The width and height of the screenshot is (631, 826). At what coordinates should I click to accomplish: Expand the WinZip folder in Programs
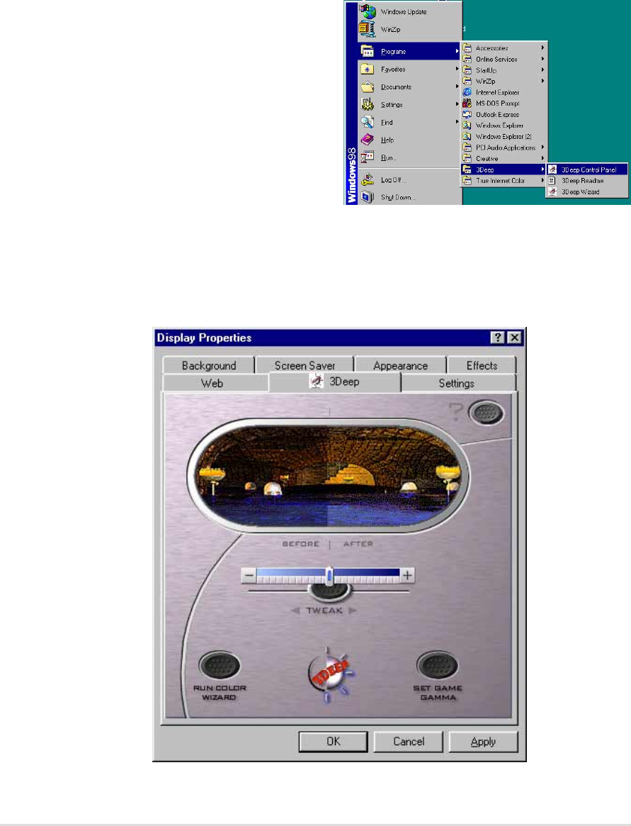504,81
